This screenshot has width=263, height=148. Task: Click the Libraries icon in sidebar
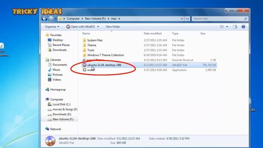point(47,60)
